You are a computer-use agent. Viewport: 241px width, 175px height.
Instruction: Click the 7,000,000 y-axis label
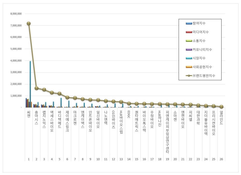click(x=16, y=25)
